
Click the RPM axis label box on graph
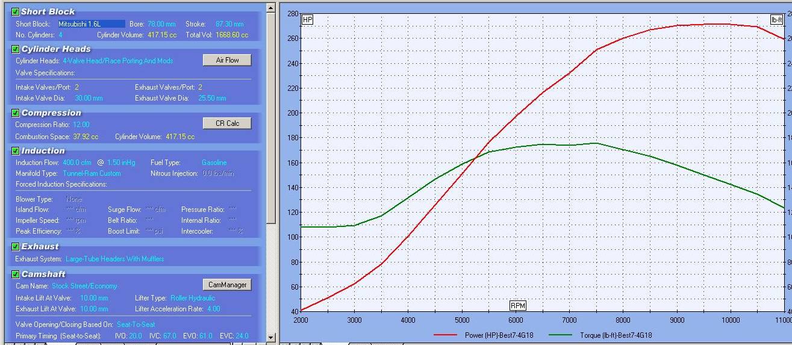coord(517,305)
